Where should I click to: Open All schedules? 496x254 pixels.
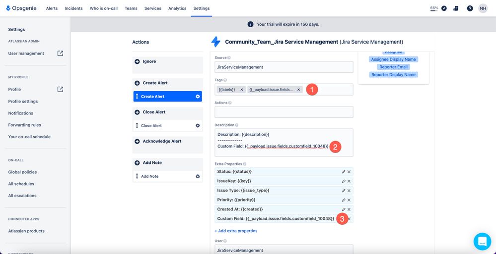click(21, 184)
